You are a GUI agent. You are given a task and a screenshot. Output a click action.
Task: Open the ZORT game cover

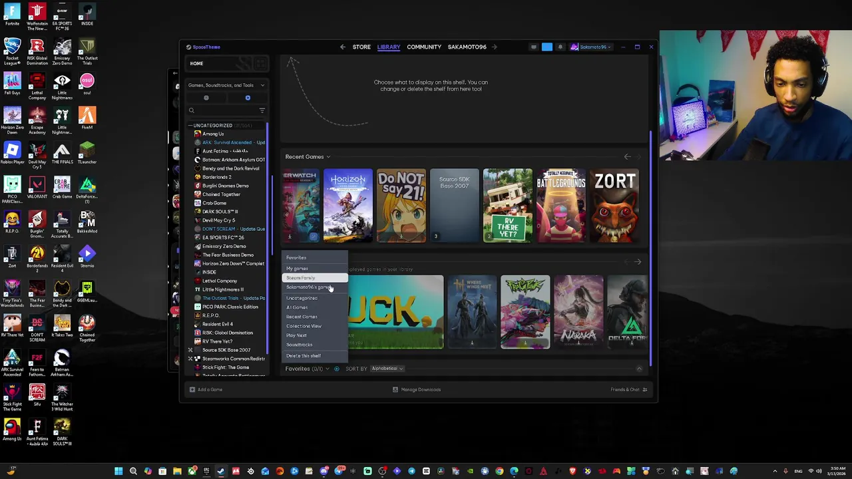point(614,206)
